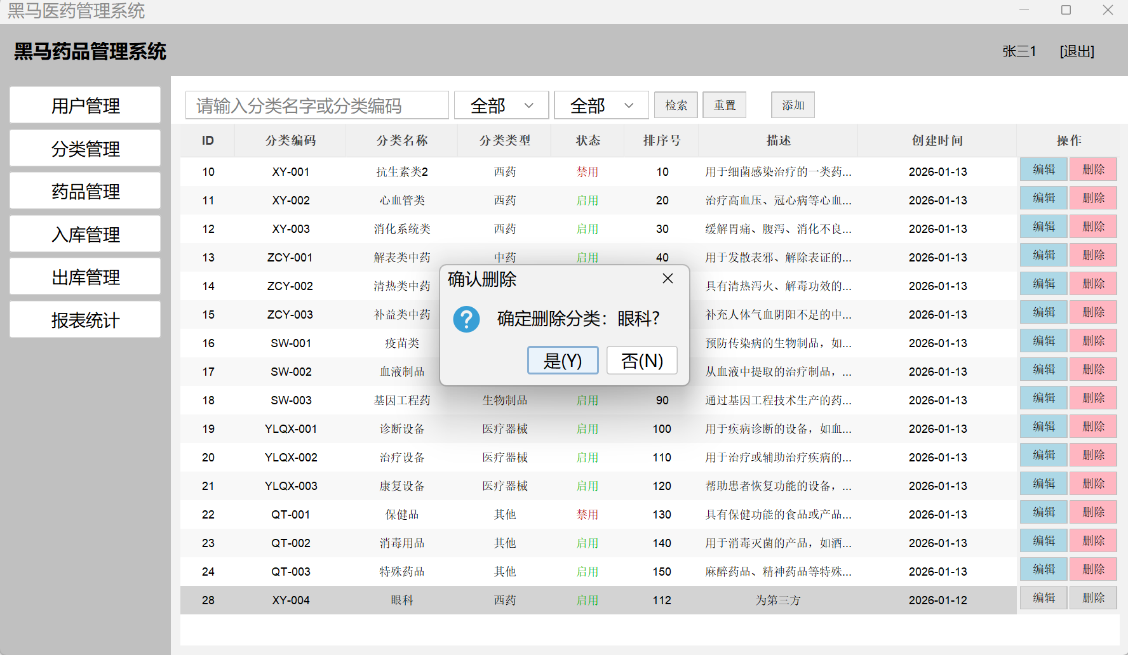Click the 排序号 column header
The height and width of the screenshot is (655, 1128).
pyautogui.click(x=661, y=140)
